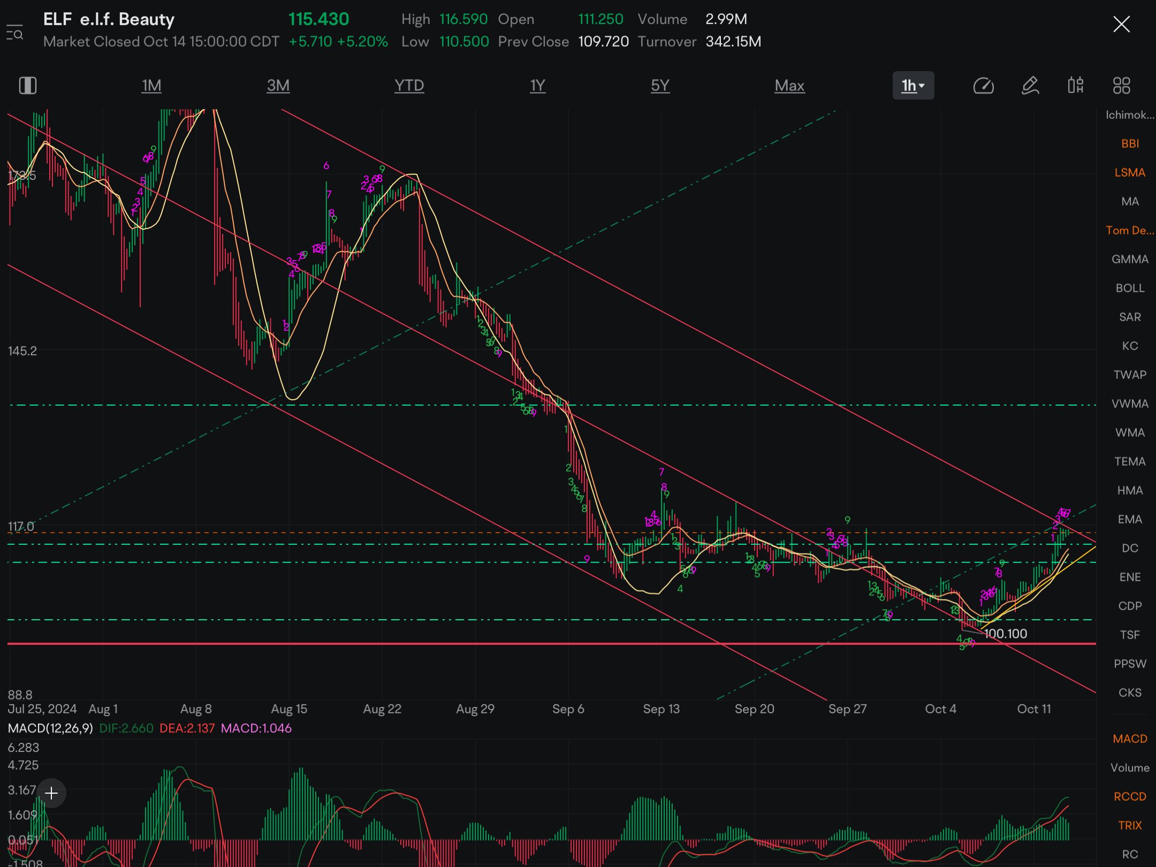
Task: Enable the PPSW indicator
Action: coord(1130,664)
